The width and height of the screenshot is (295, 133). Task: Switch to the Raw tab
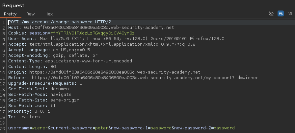tap(31, 14)
